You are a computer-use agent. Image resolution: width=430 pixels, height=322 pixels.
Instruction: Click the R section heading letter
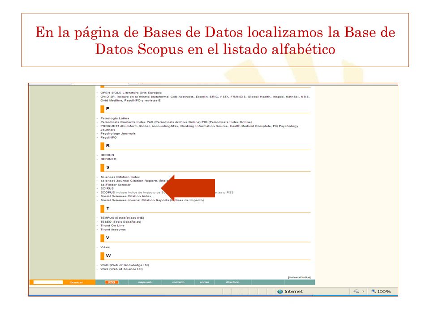tap(108, 146)
